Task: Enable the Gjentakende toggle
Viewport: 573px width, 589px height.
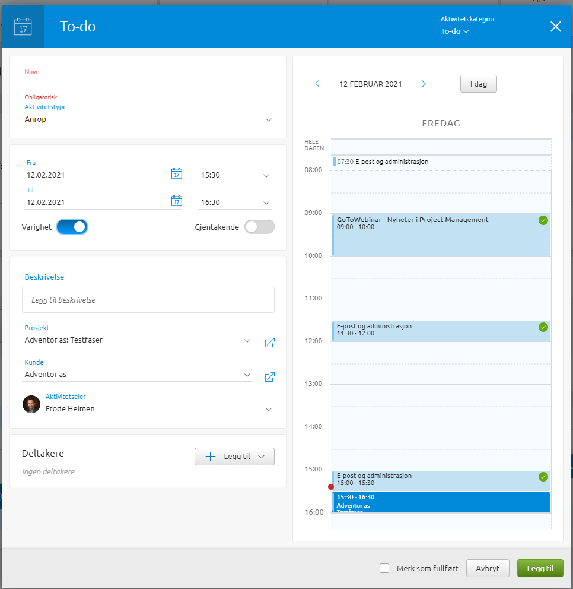Action: click(x=259, y=227)
